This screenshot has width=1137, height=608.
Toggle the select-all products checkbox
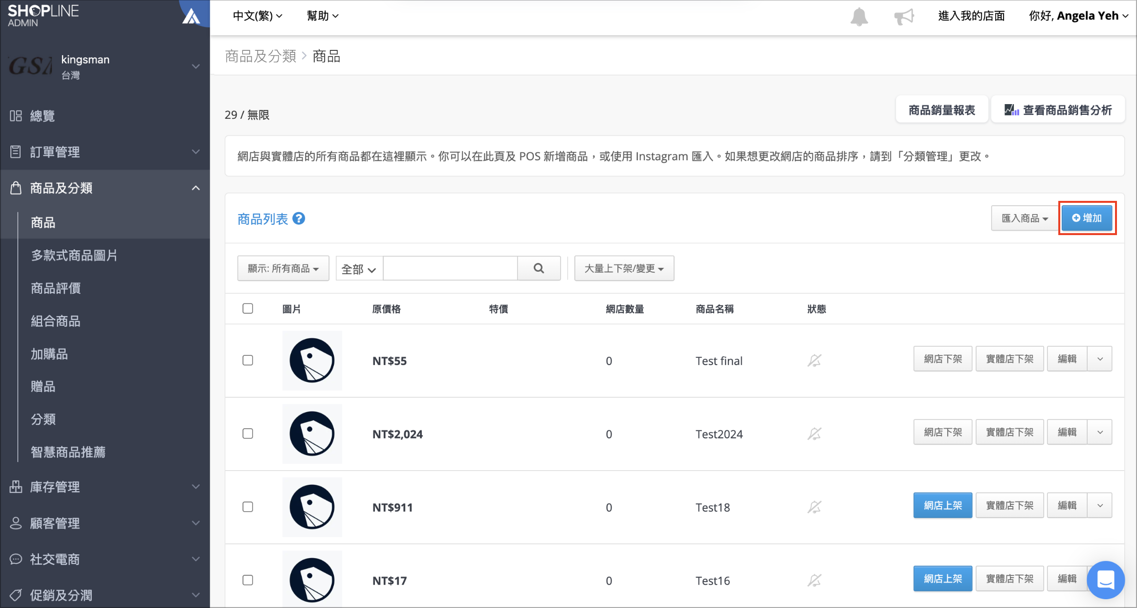(x=248, y=308)
